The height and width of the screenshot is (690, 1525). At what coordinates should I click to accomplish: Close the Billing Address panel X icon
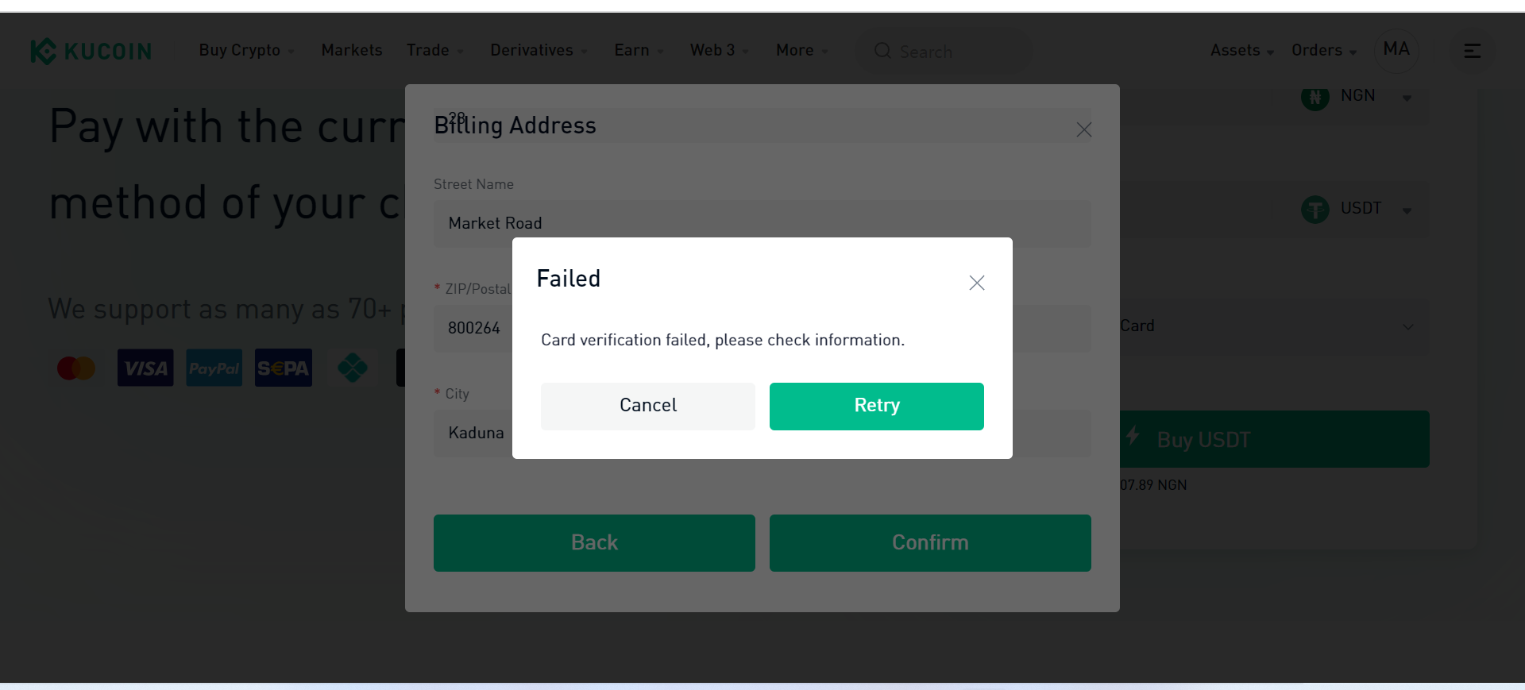coord(1084,129)
